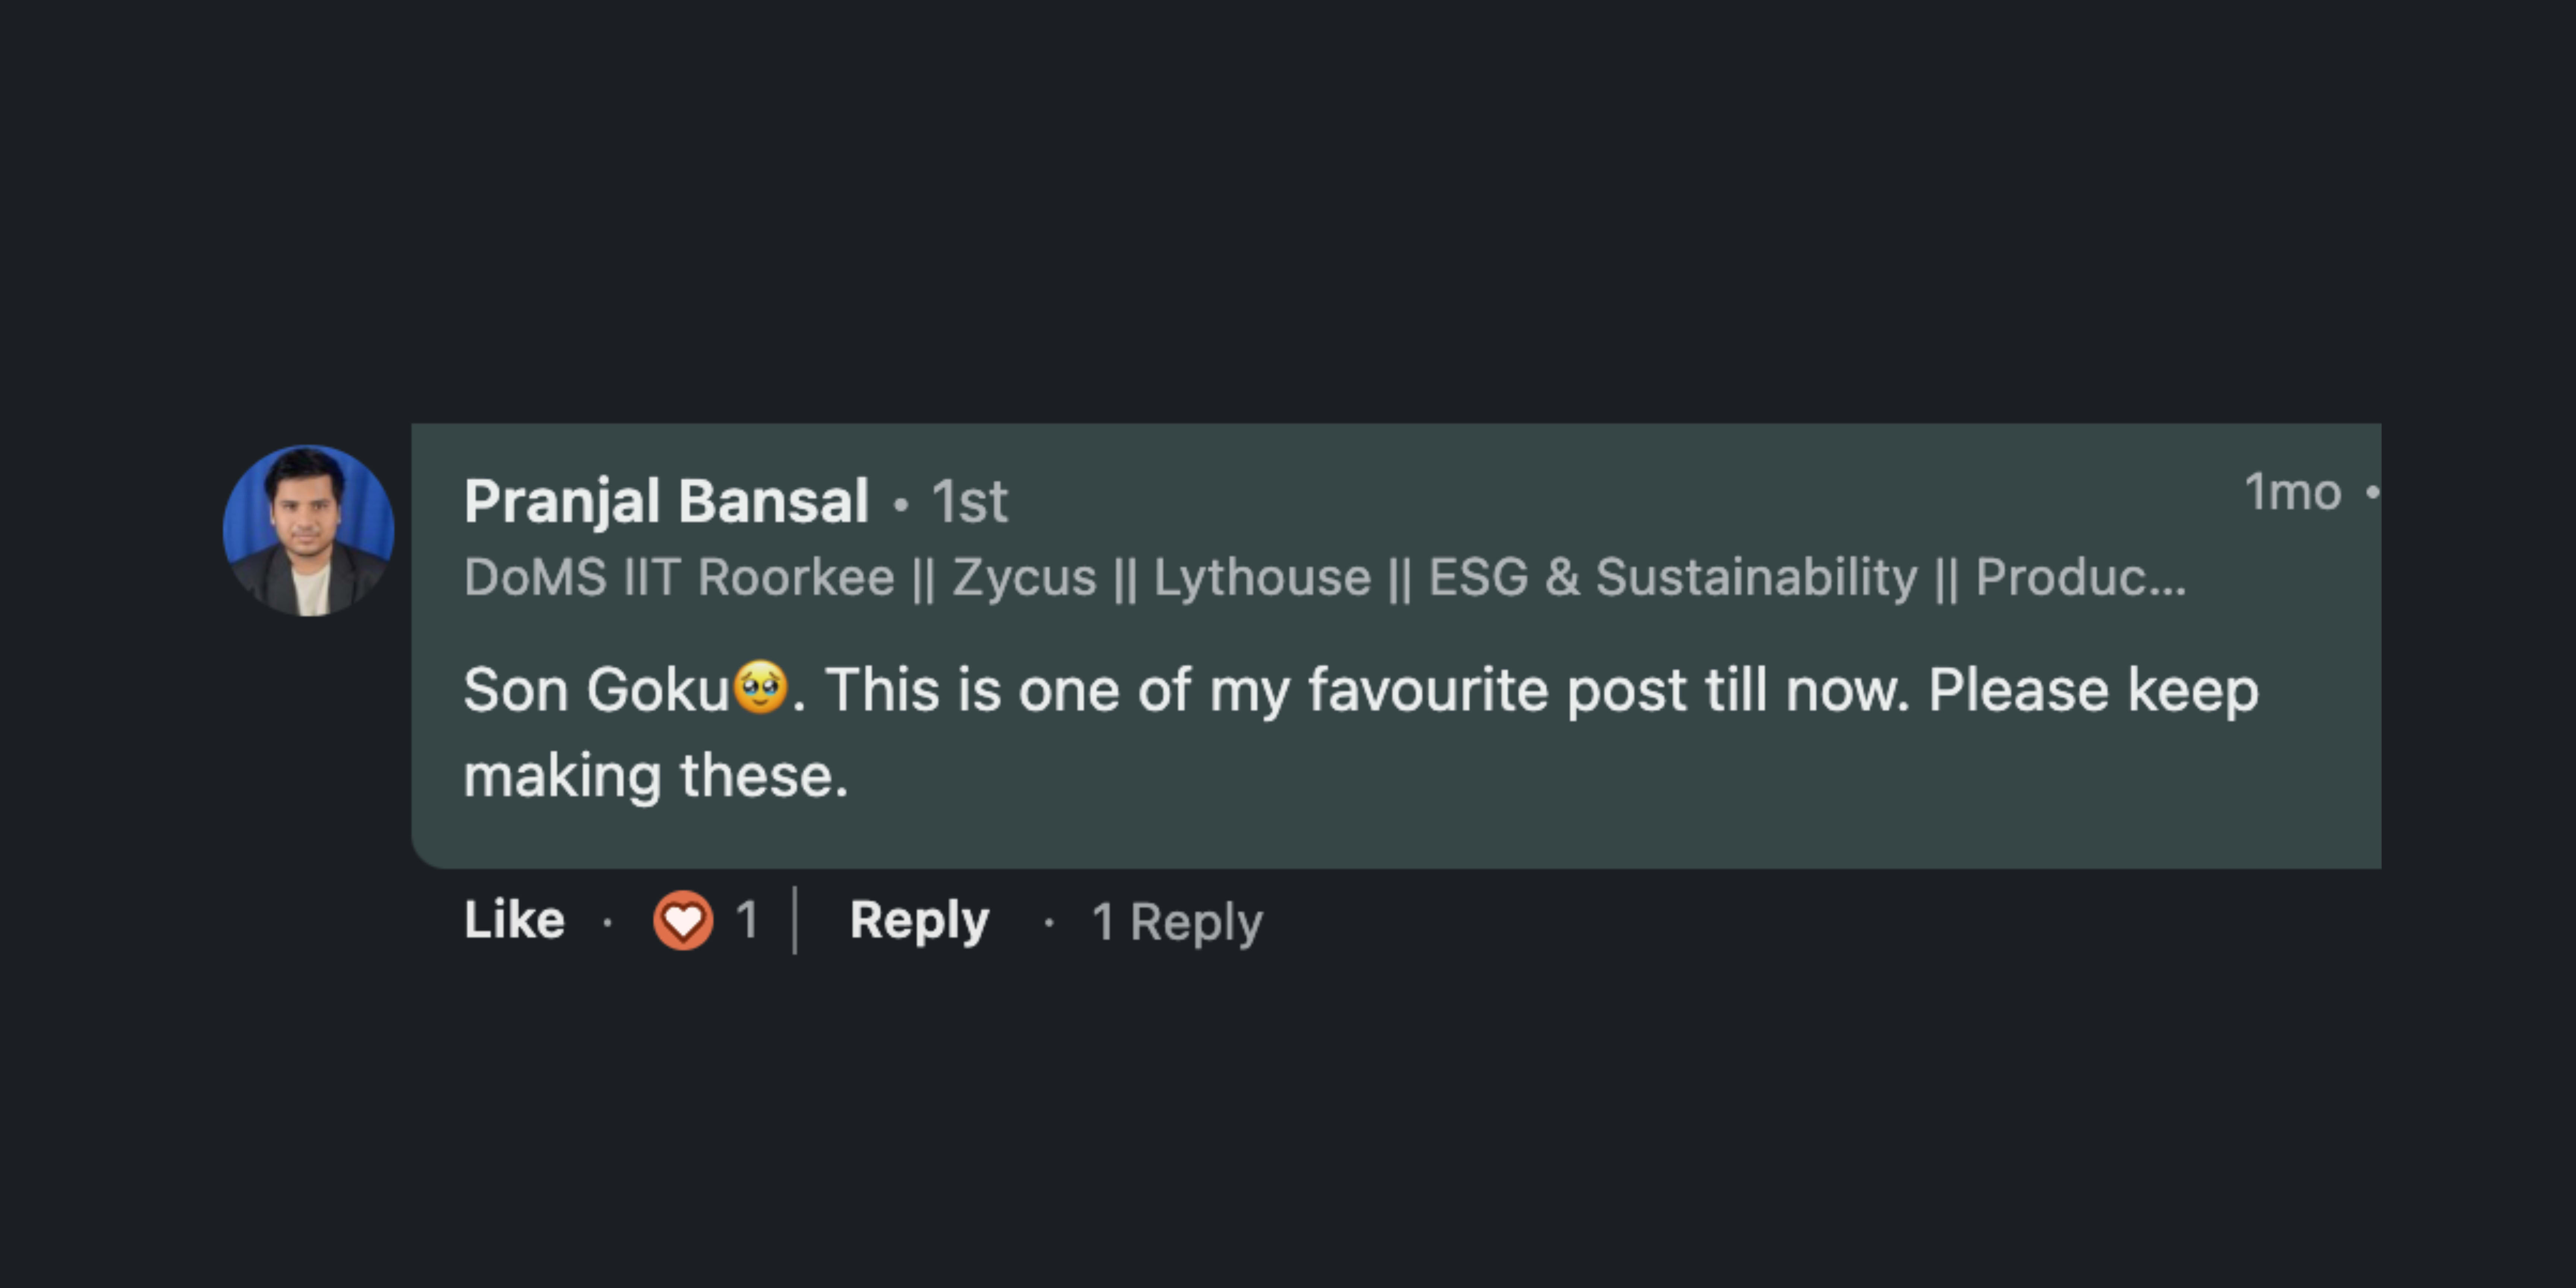Click the word "Zycus" in the headline
This screenshot has height=1288, width=2576.
pos(1024,577)
